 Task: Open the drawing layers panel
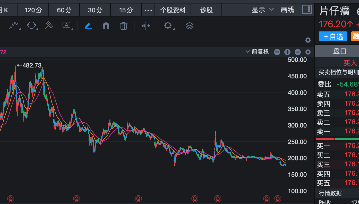[190, 25]
